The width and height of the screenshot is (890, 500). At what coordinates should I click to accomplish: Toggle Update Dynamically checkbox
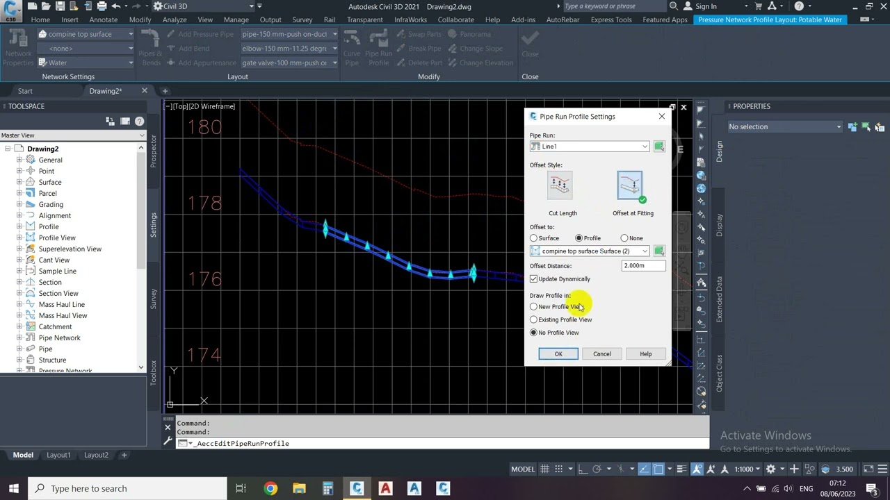pyautogui.click(x=534, y=279)
